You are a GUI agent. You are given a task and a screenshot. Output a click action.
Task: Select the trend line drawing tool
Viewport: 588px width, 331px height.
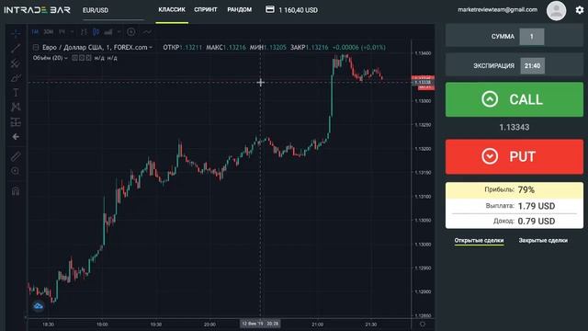point(16,48)
